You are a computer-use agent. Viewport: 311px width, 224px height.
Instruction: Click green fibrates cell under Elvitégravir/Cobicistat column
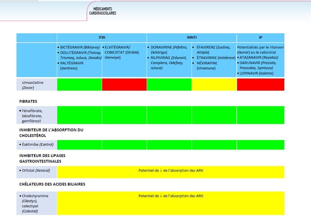pyautogui.click(x=124, y=115)
